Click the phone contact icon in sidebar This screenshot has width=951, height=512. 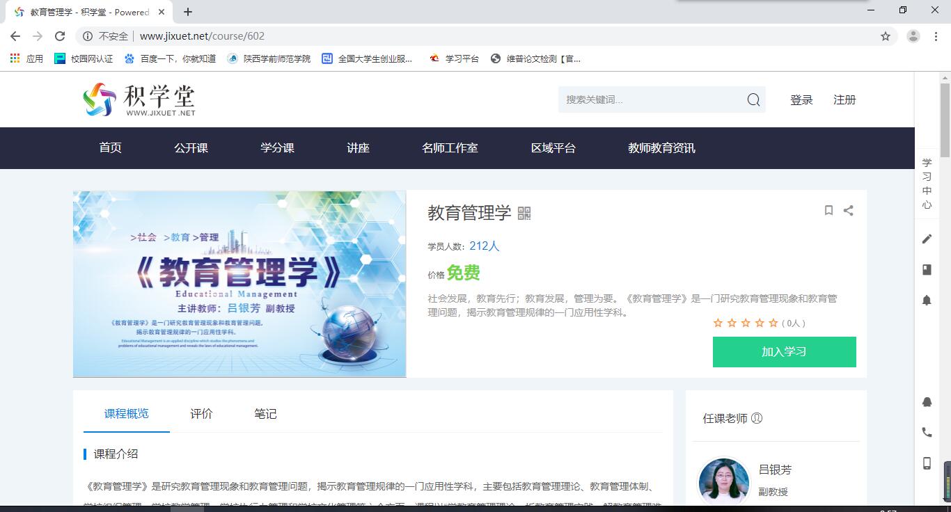(x=927, y=433)
